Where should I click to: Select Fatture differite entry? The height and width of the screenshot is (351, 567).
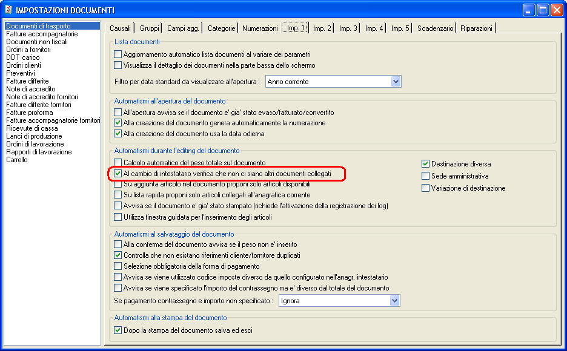(x=53, y=81)
